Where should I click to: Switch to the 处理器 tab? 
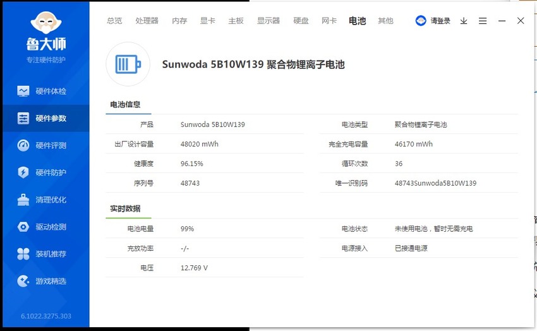pyautogui.click(x=147, y=21)
